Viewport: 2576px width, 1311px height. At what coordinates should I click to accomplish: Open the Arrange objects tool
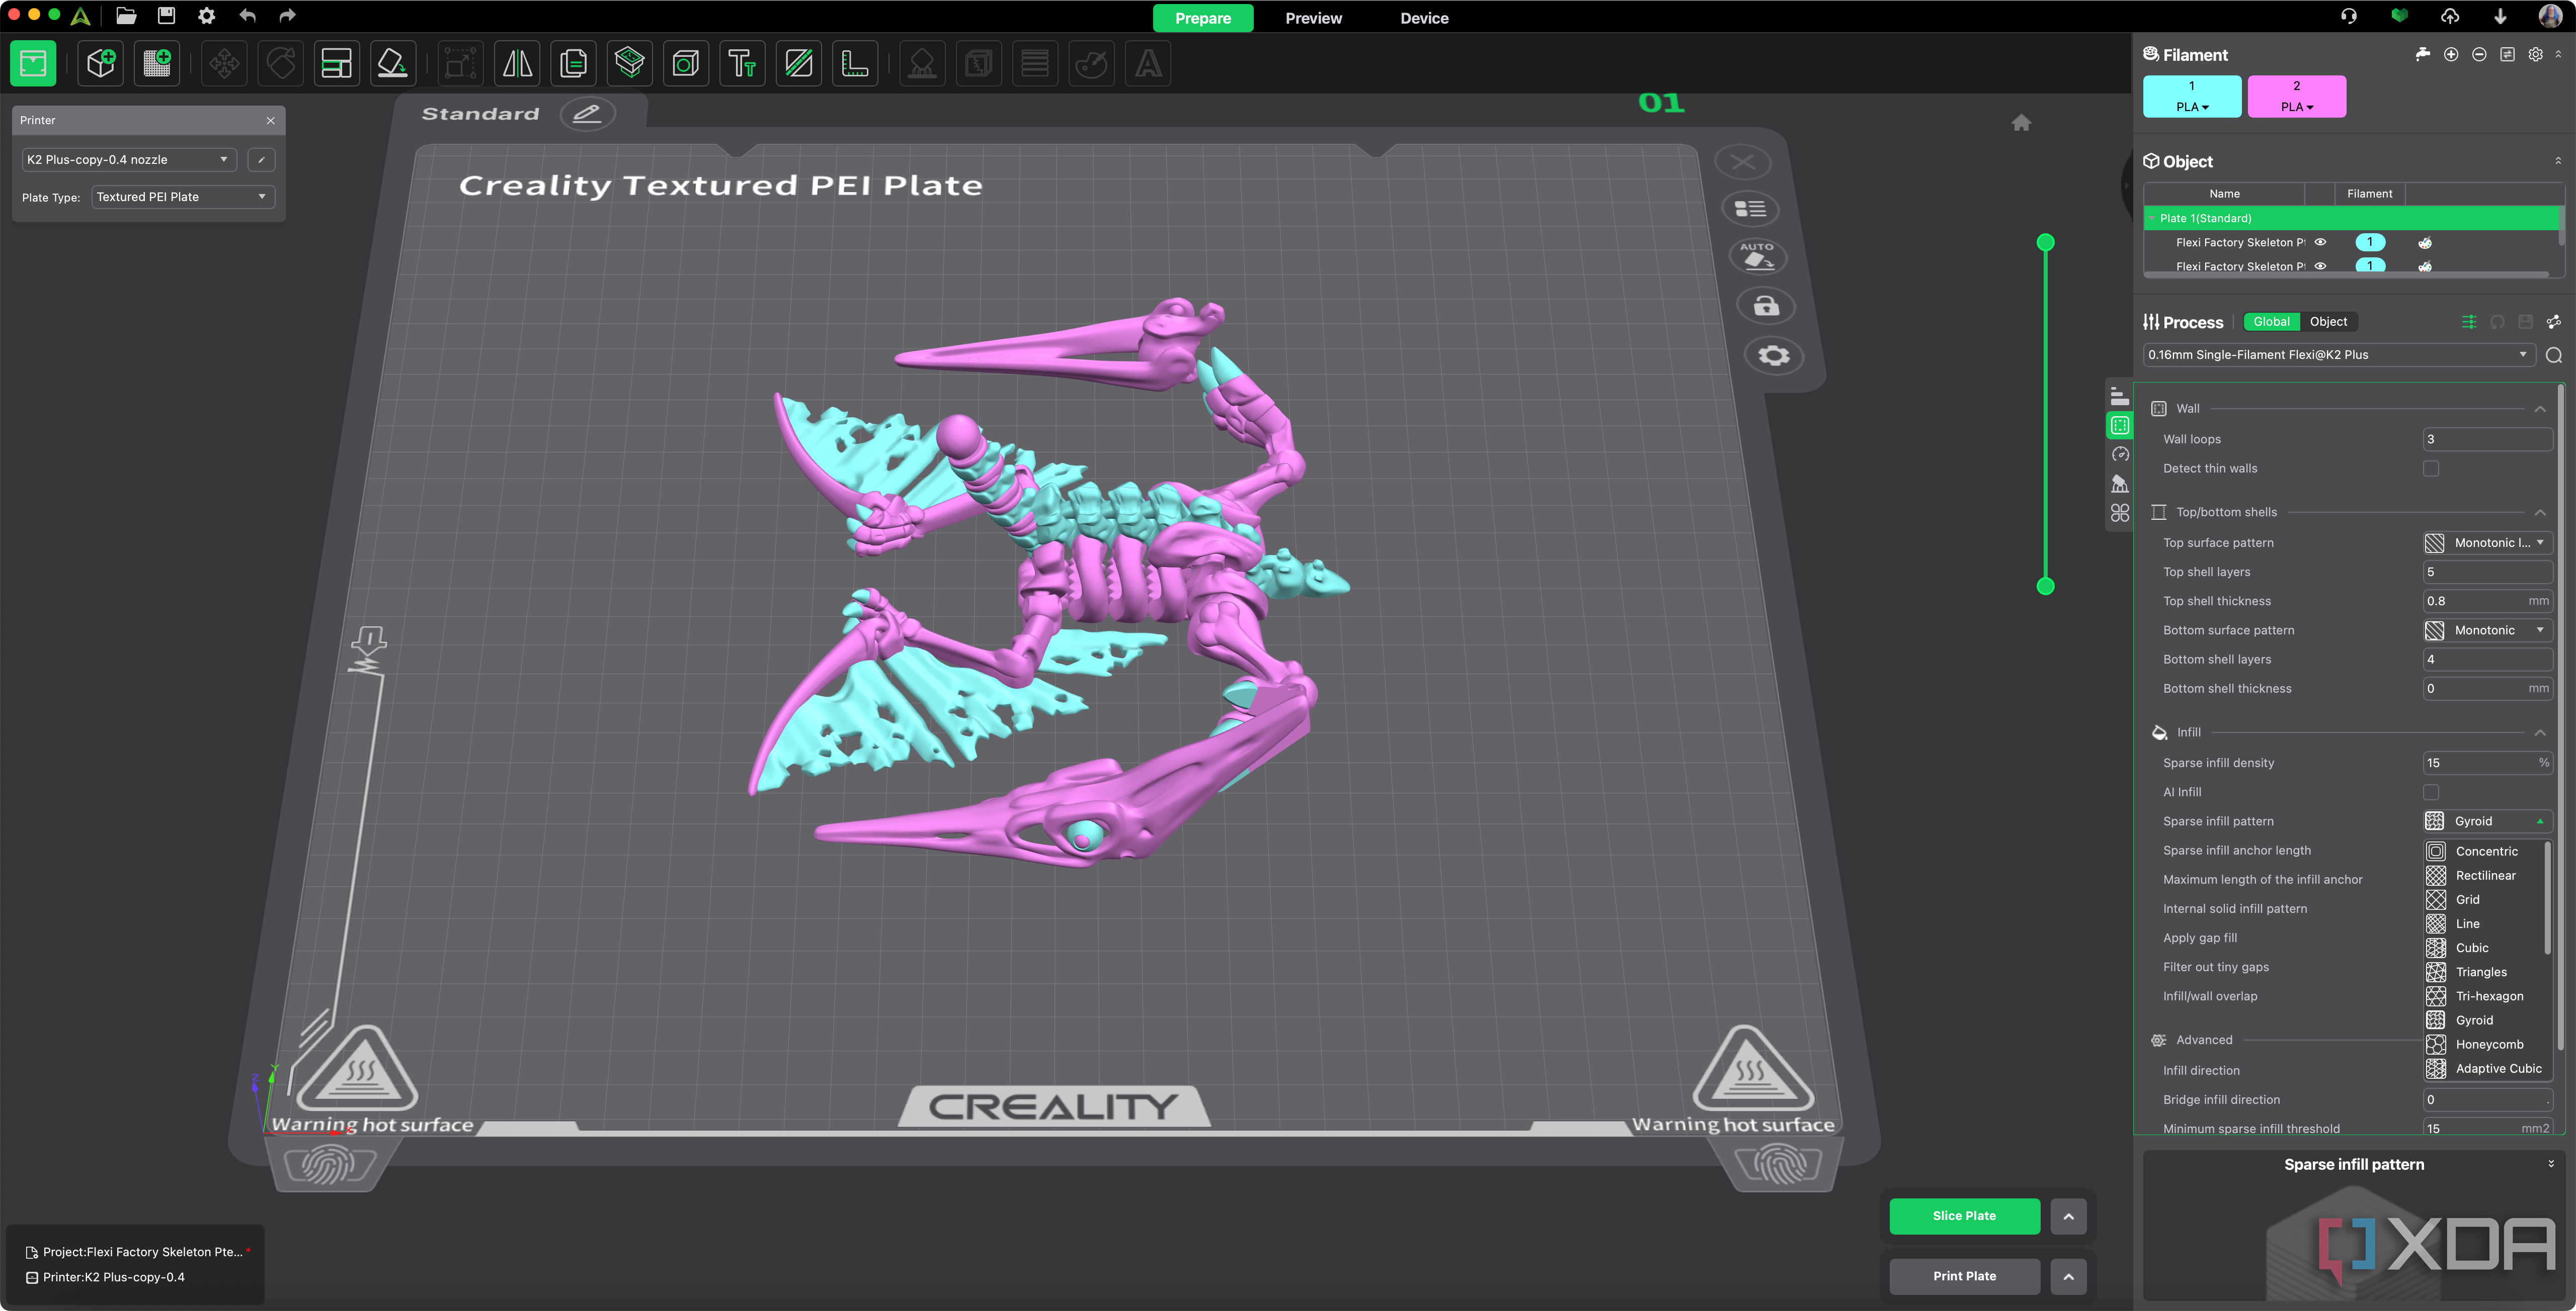pyautogui.click(x=336, y=64)
